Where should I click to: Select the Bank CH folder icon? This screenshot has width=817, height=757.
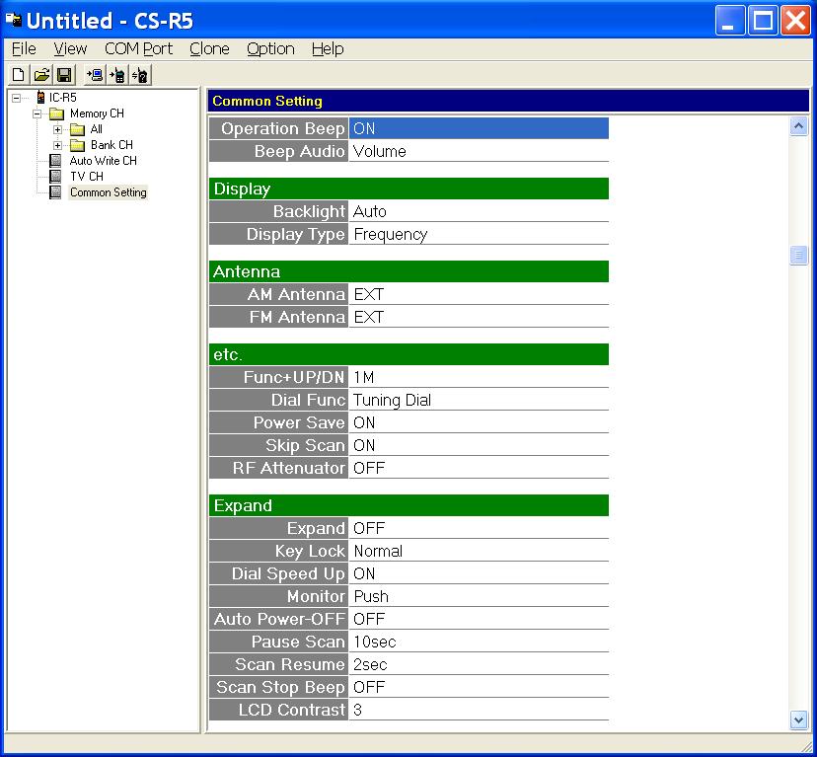77,145
